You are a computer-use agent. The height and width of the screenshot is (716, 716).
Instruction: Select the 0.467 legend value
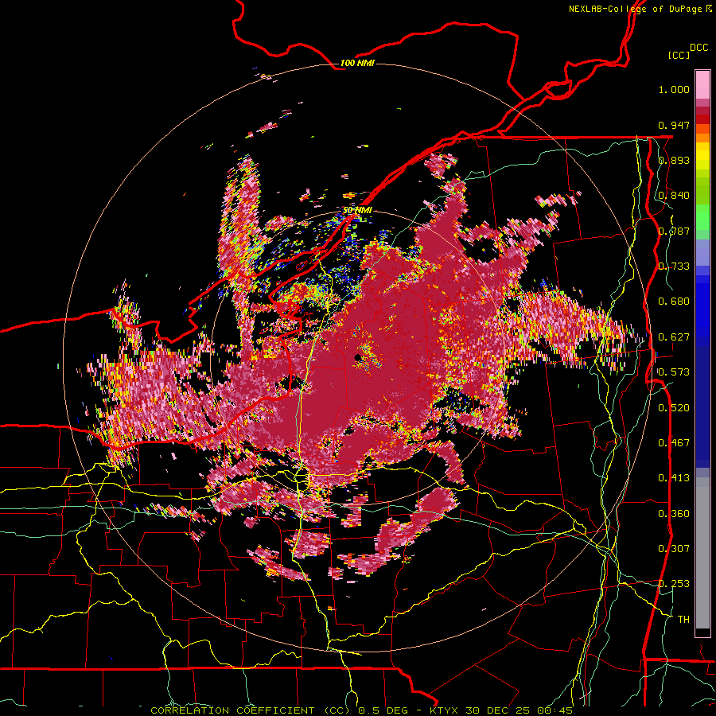[674, 443]
